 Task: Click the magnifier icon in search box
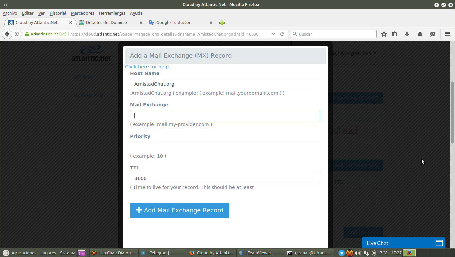click(295, 34)
